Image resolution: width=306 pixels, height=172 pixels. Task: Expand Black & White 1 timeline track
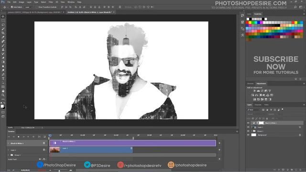(9, 143)
